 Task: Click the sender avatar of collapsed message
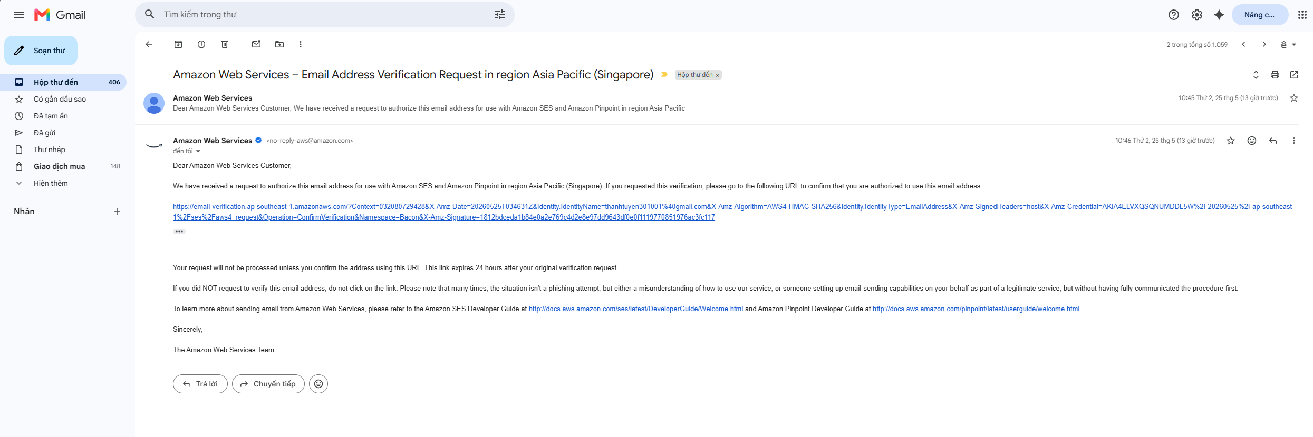pos(154,103)
